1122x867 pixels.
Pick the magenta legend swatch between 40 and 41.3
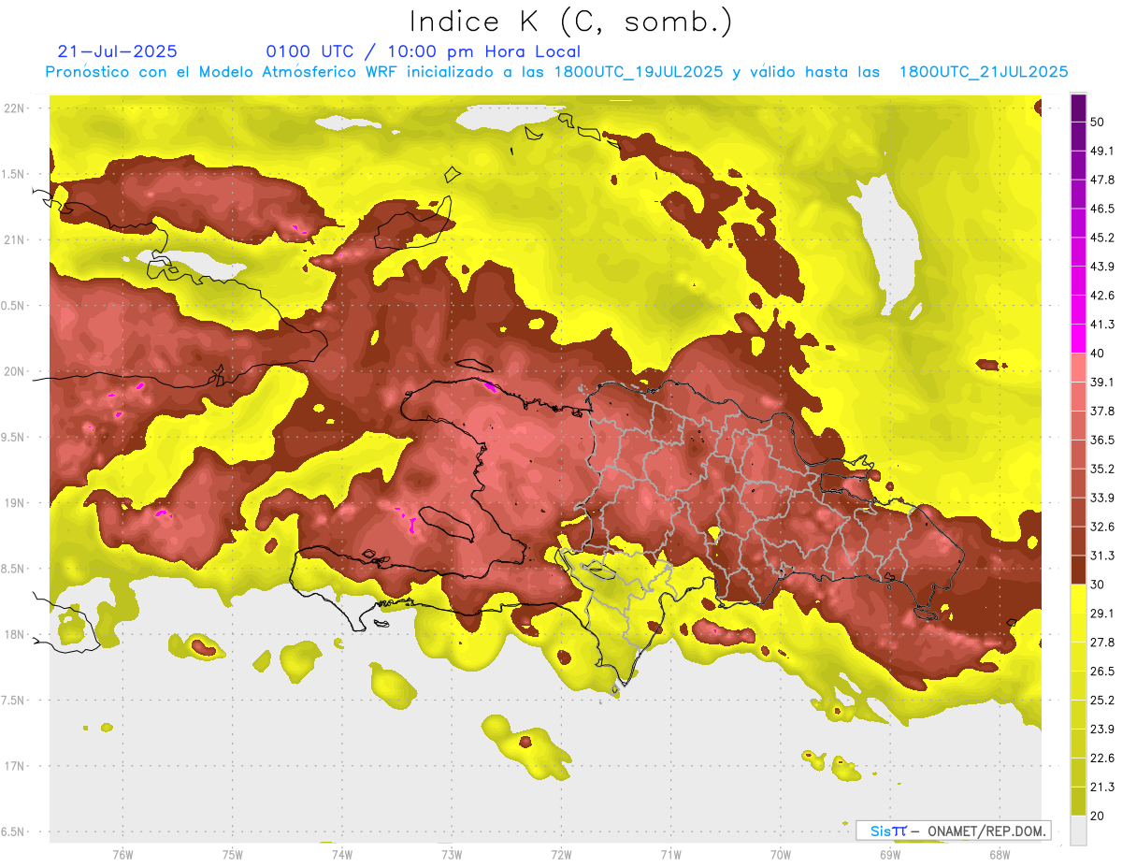point(1078,339)
